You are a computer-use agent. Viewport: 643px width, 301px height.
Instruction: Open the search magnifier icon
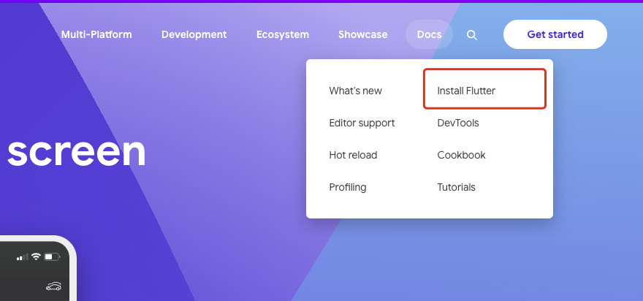[472, 35]
